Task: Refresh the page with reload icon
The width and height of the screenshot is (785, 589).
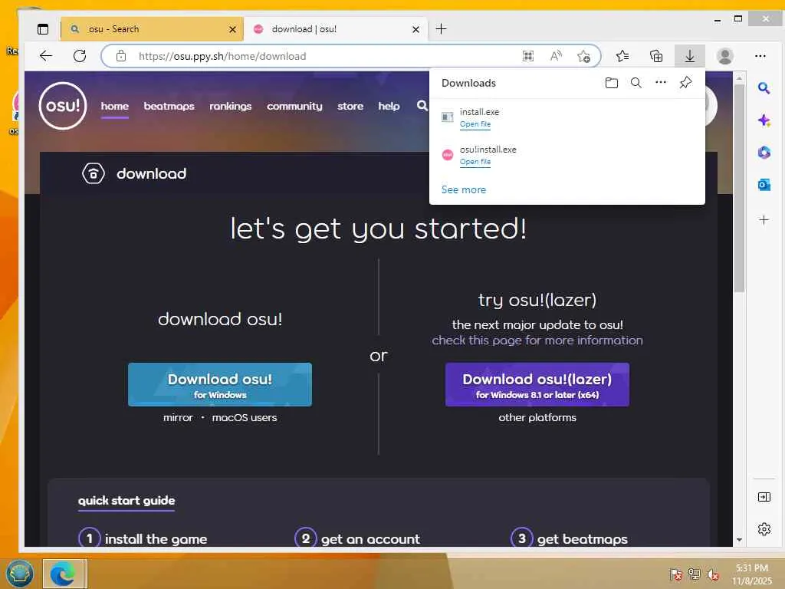Action: click(80, 56)
